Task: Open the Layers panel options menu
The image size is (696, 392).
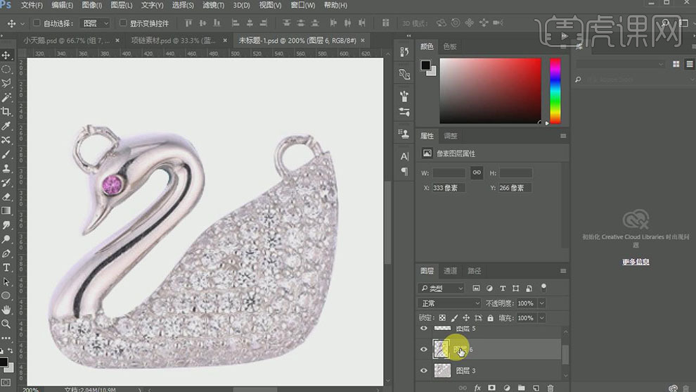Action: [x=563, y=271]
